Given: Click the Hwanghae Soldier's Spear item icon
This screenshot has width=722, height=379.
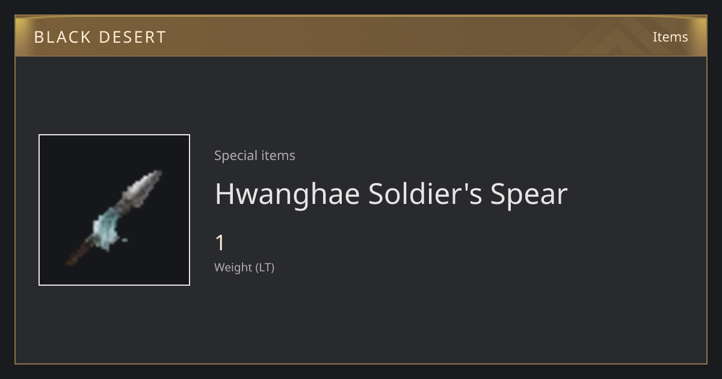Looking at the screenshot, I should click(114, 210).
